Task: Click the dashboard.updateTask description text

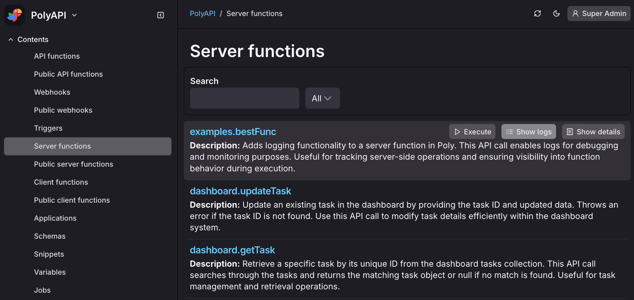Action: 404,216
